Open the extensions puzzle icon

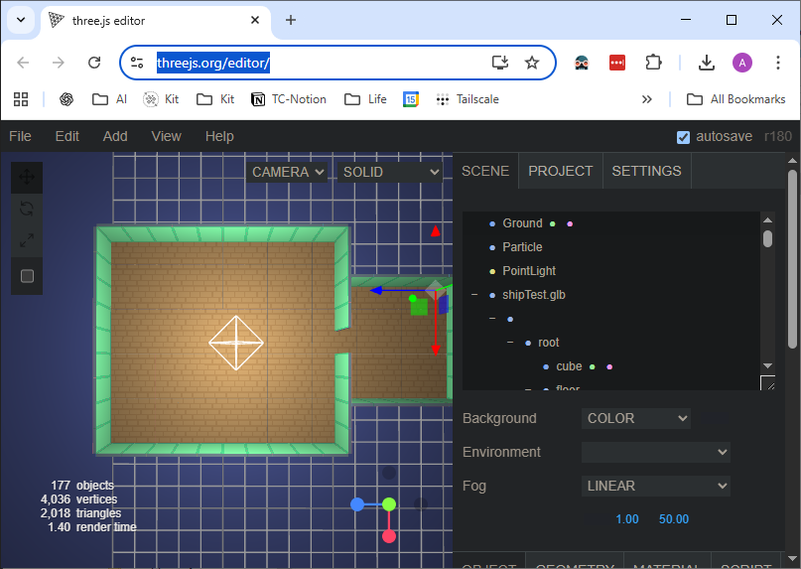[x=653, y=63]
